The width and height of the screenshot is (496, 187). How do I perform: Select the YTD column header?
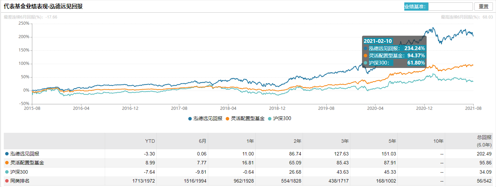150,141
